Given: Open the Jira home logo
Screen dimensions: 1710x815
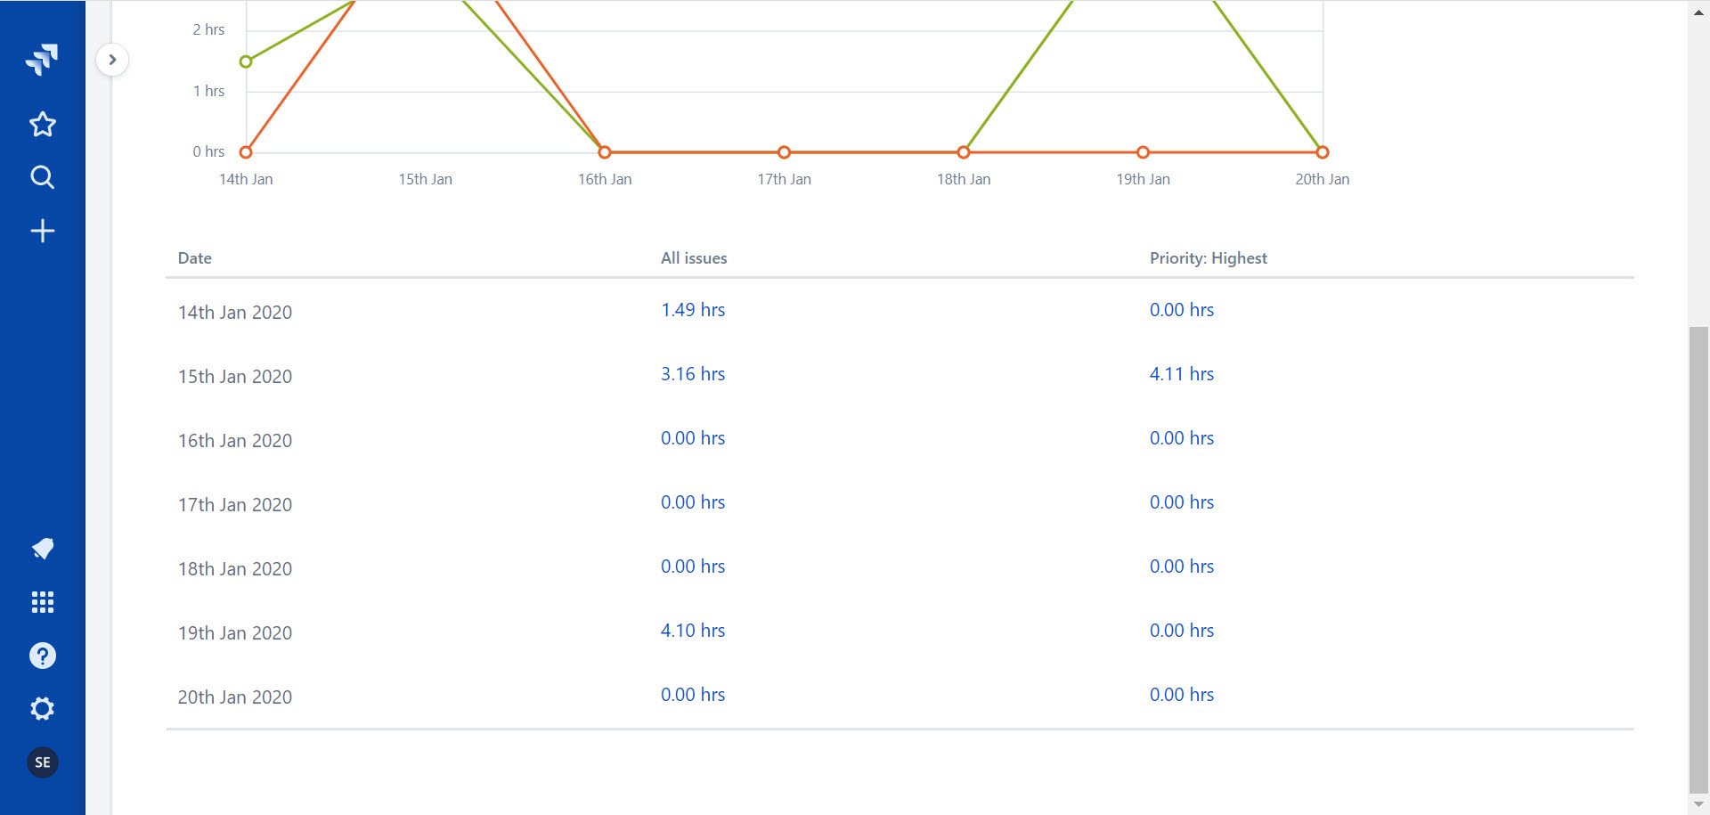Looking at the screenshot, I should click(x=42, y=60).
